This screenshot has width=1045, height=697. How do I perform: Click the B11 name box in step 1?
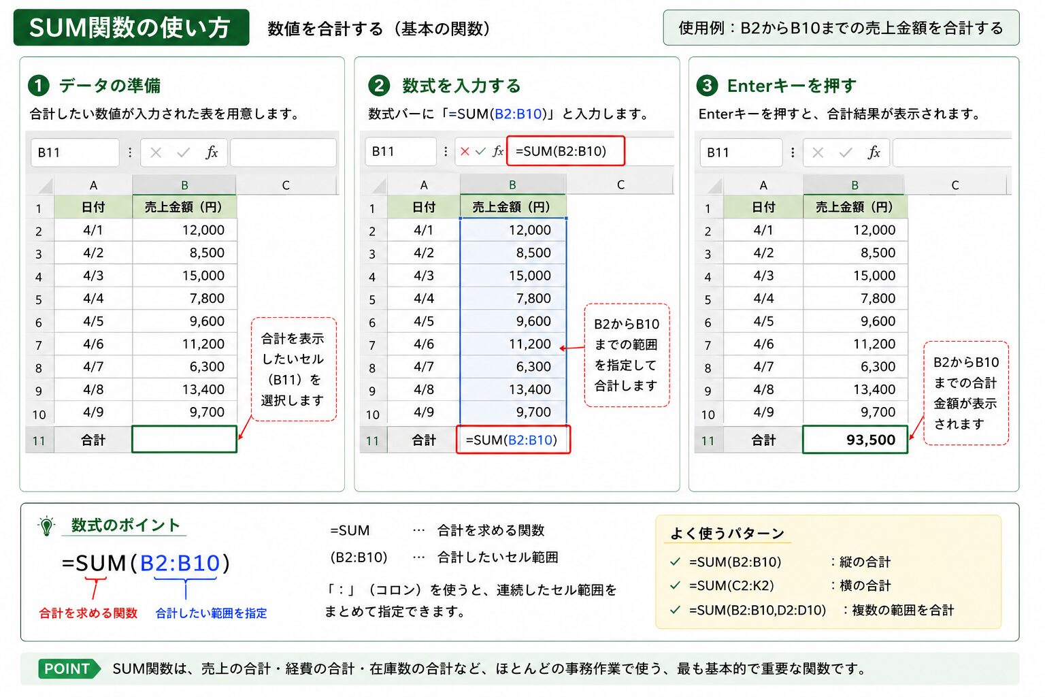pyautogui.click(x=75, y=152)
